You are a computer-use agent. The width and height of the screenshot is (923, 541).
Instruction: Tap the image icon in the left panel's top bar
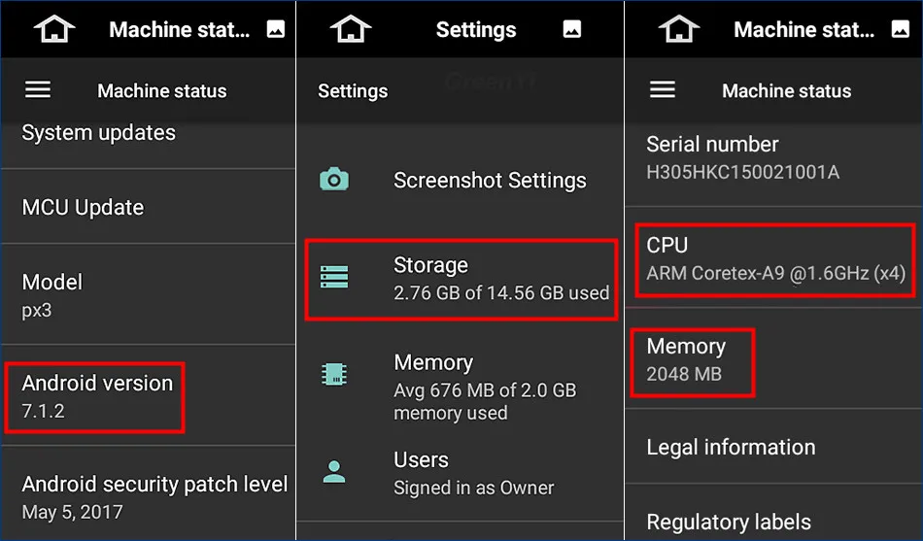click(276, 29)
